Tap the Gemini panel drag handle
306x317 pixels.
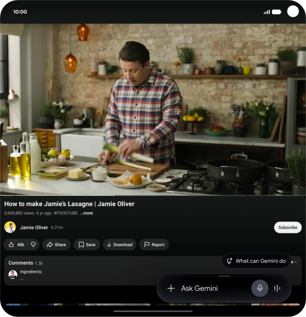point(224,276)
